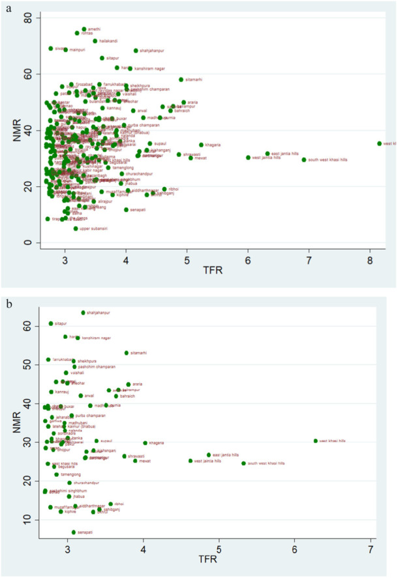Click the TFR axis title of panel a
The height and width of the screenshot is (578, 398).
pyautogui.click(x=213, y=270)
